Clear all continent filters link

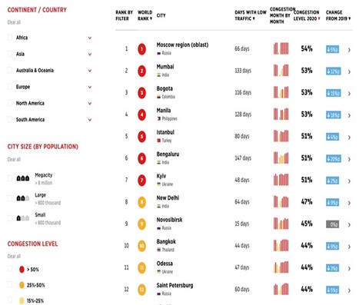pos(14,22)
